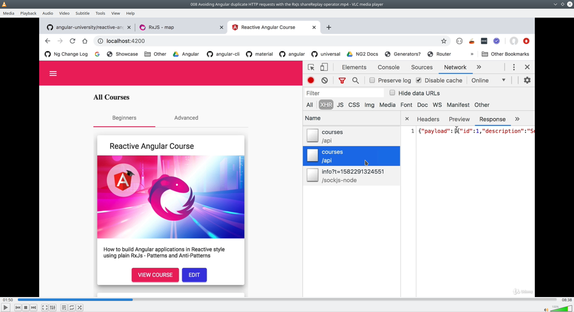Open the Help menu

pos(130,13)
